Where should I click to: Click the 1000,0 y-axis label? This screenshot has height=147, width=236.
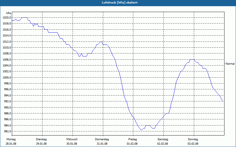click(7, 78)
